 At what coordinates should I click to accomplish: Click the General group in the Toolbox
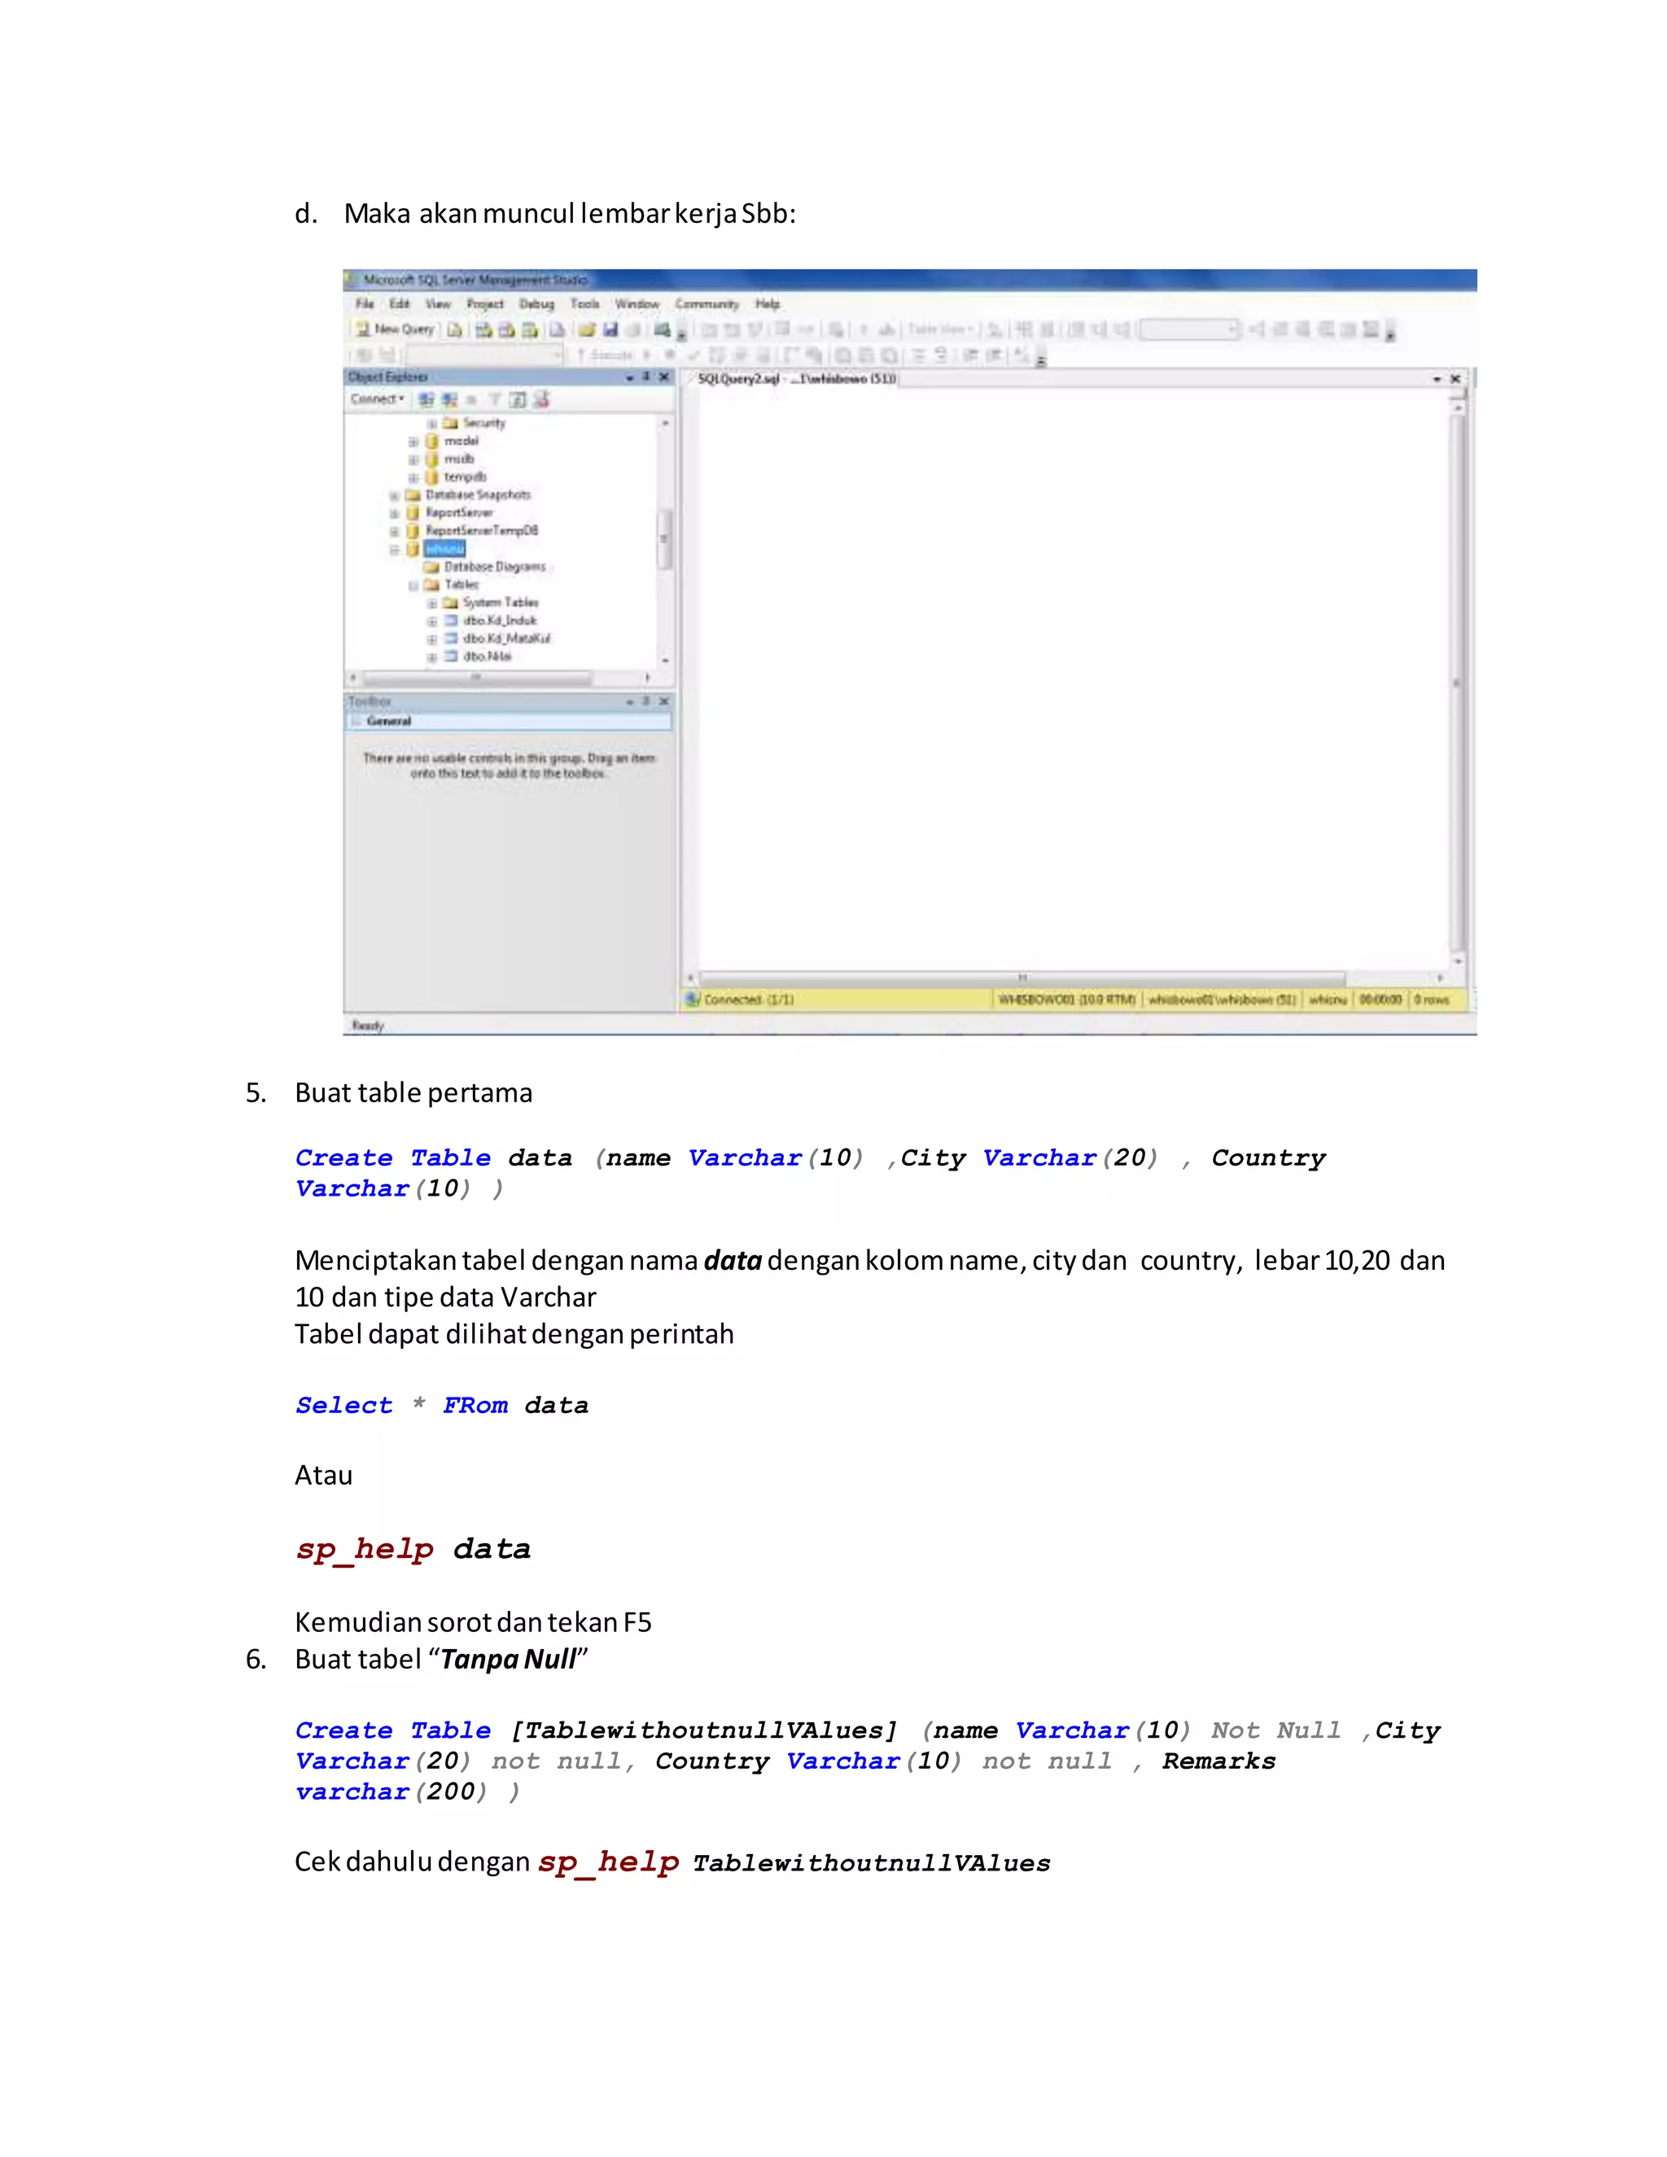pos(388,721)
